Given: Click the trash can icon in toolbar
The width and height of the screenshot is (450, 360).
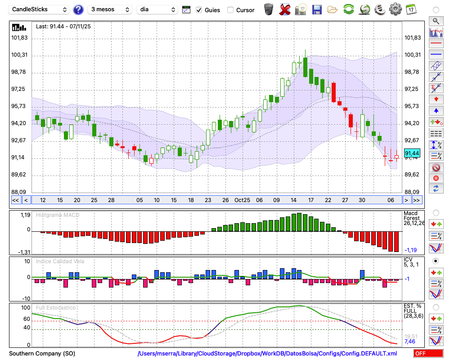Looking at the screenshot, I should coord(269,9).
